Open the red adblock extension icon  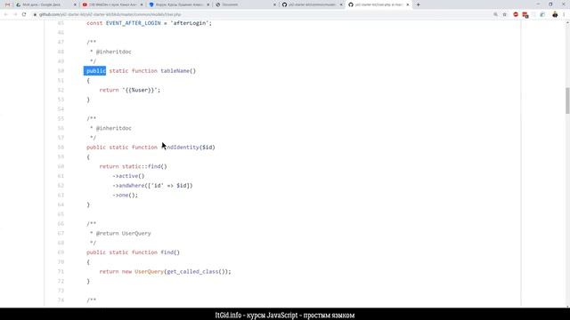[516, 14]
